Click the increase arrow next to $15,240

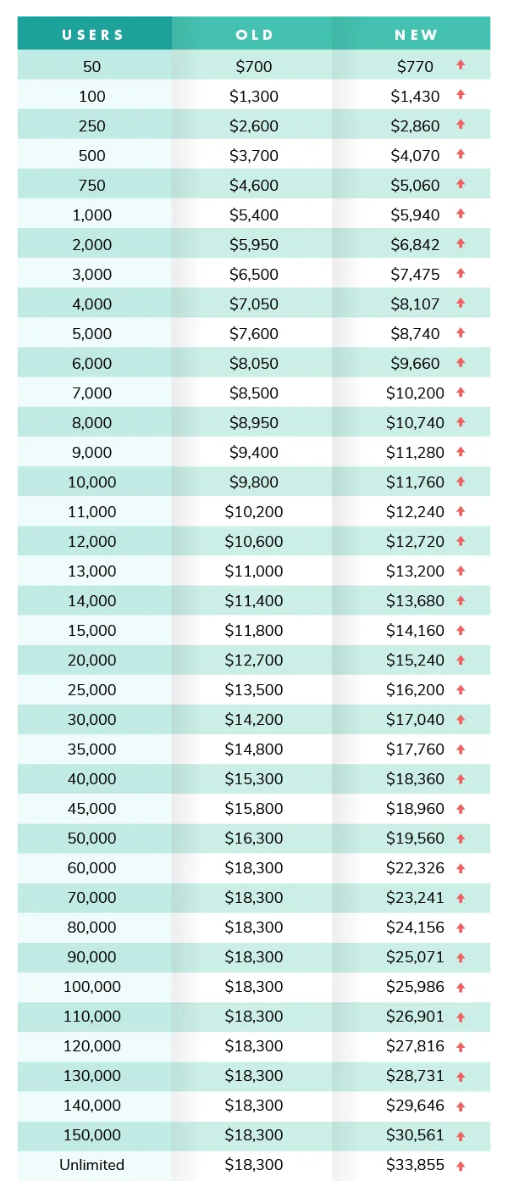(461, 660)
